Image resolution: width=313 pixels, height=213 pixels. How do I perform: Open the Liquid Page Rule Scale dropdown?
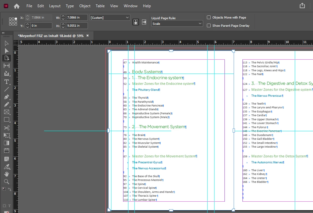click(177, 24)
